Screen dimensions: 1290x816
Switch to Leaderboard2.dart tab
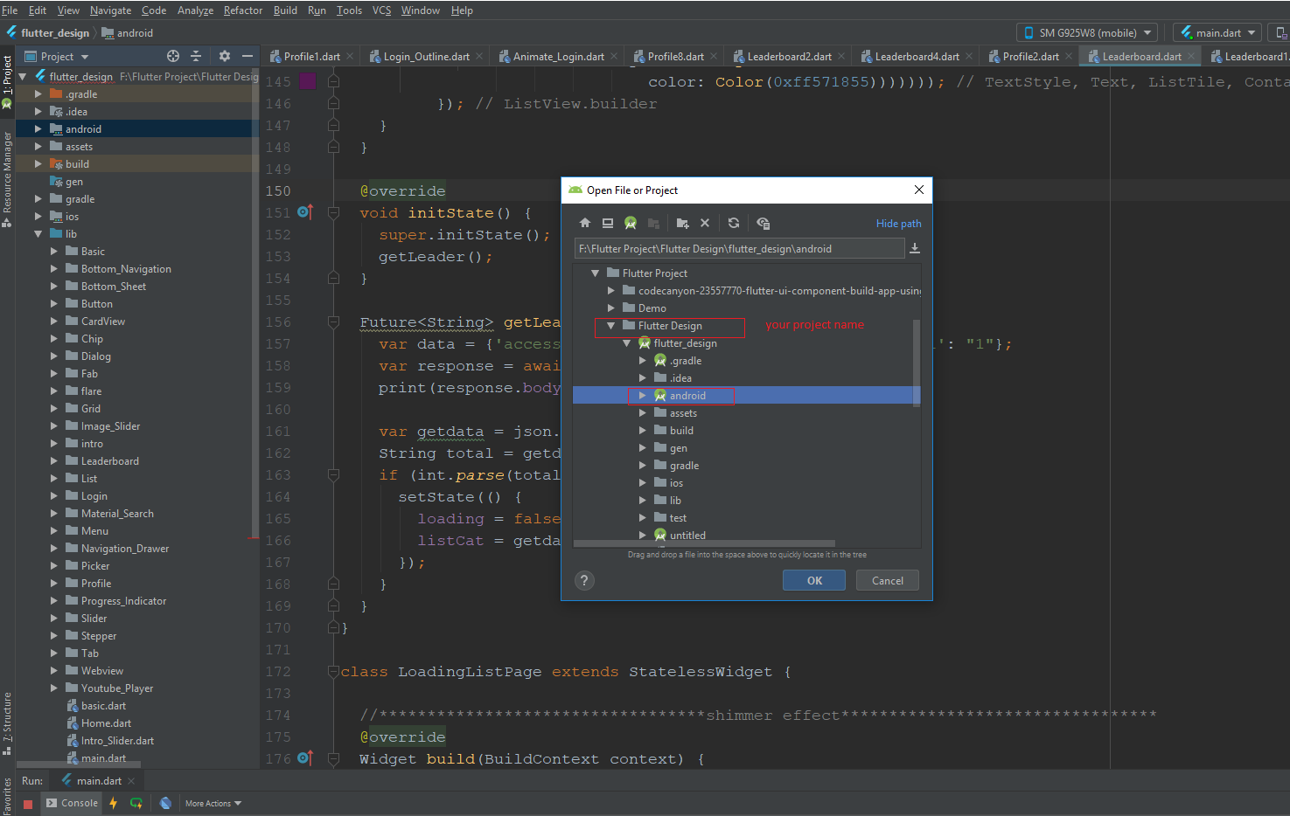(789, 56)
